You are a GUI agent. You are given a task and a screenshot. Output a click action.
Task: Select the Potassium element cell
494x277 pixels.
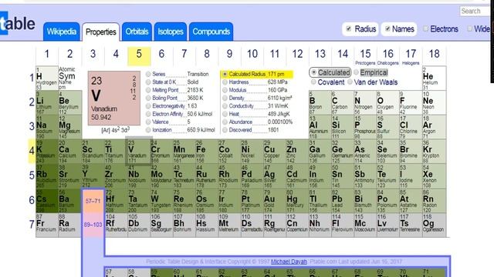[x=46, y=152]
